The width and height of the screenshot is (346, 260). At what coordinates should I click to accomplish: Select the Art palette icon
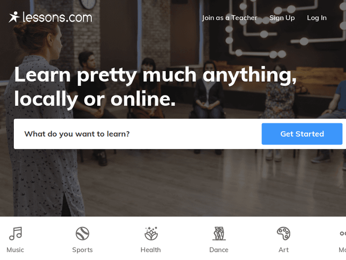(284, 234)
